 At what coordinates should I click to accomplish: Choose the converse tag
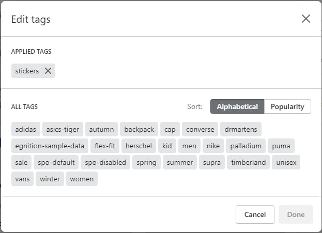tap(200, 129)
